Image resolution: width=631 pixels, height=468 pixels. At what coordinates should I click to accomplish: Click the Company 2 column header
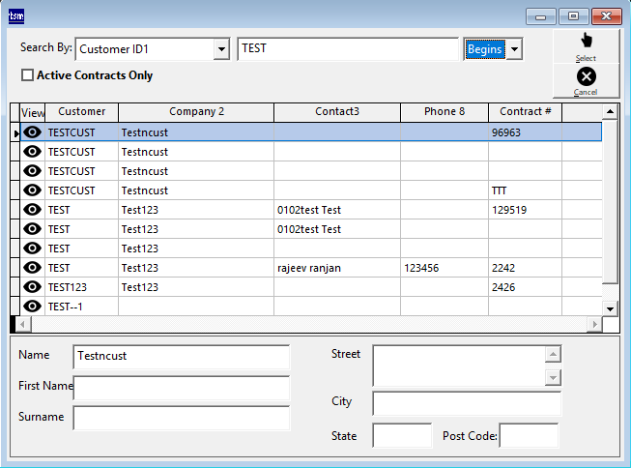[x=196, y=112]
